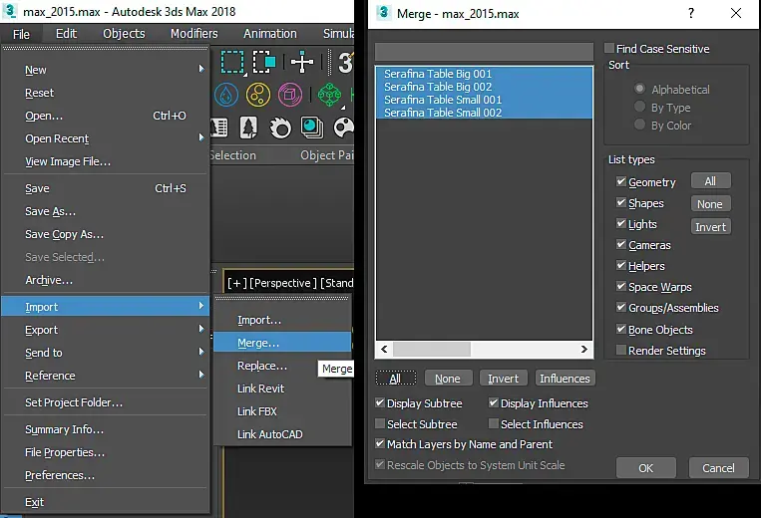Click OK in the Merge dialog
761x518 pixels.
(x=645, y=468)
